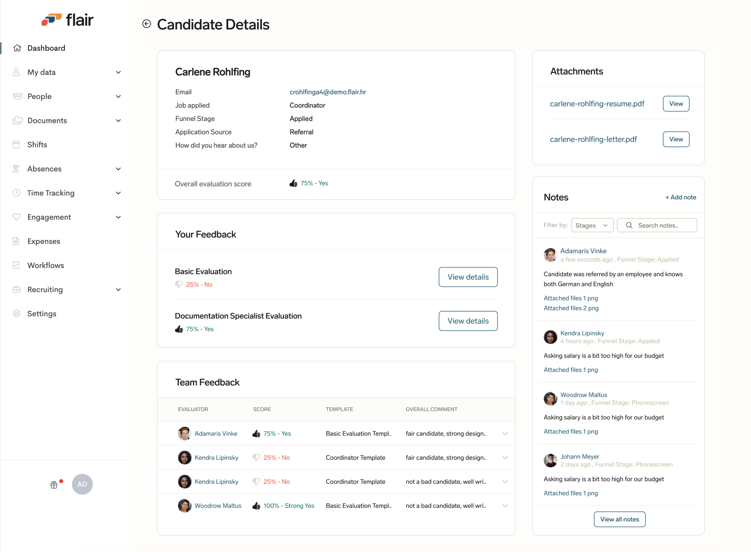Expand Adamaris Vinke's feedback row
The image size is (751, 552).
(505, 434)
